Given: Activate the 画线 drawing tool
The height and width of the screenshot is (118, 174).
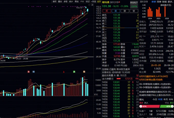Looking at the screenshot, I should pos(77,2).
